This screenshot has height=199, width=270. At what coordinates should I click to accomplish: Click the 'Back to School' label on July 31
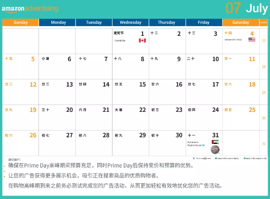coord(195,145)
